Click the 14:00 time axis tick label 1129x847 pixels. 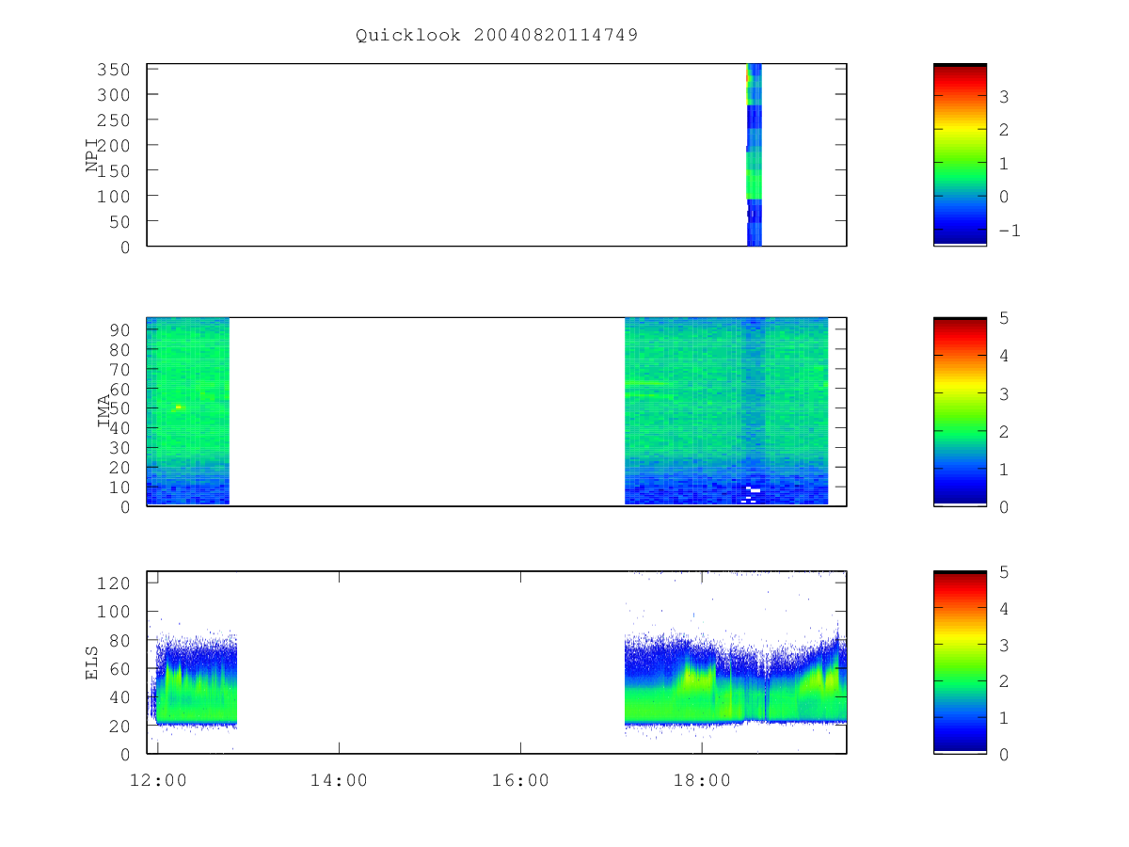339,780
